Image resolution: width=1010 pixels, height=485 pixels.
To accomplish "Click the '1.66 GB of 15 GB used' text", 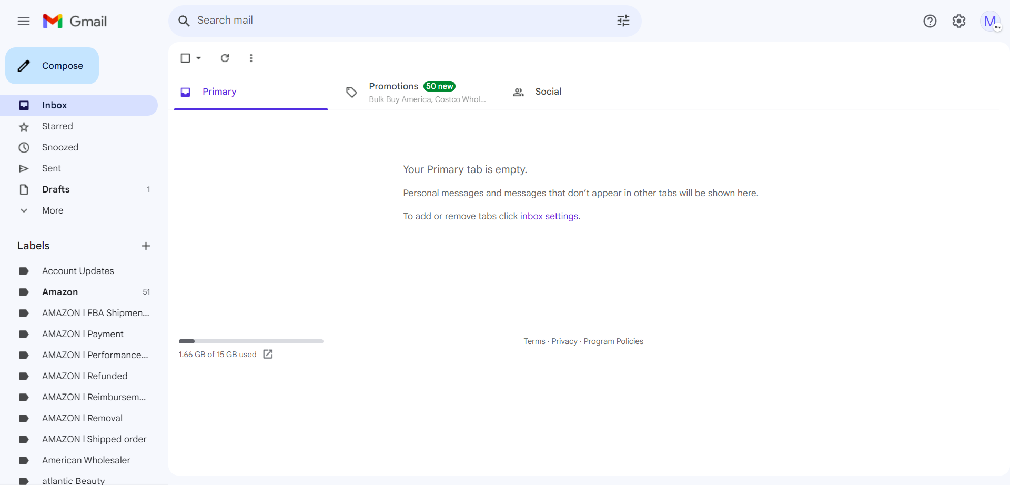I will pyautogui.click(x=218, y=355).
